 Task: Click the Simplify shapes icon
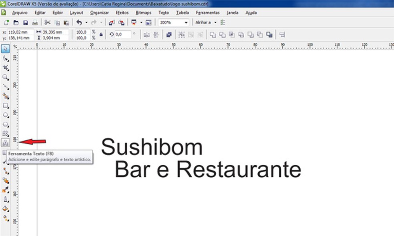click(x=241, y=35)
